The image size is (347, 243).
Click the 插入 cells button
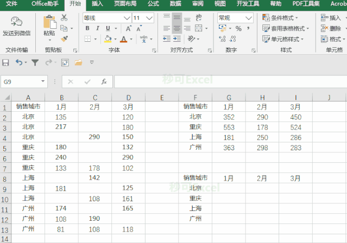click(331, 18)
